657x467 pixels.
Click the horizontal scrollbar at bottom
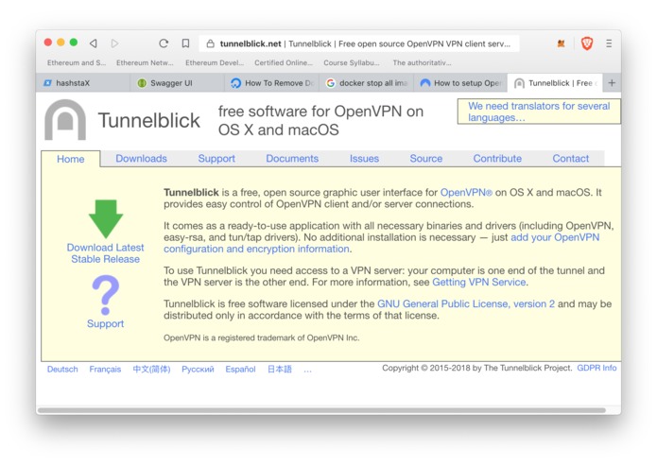[321, 410]
